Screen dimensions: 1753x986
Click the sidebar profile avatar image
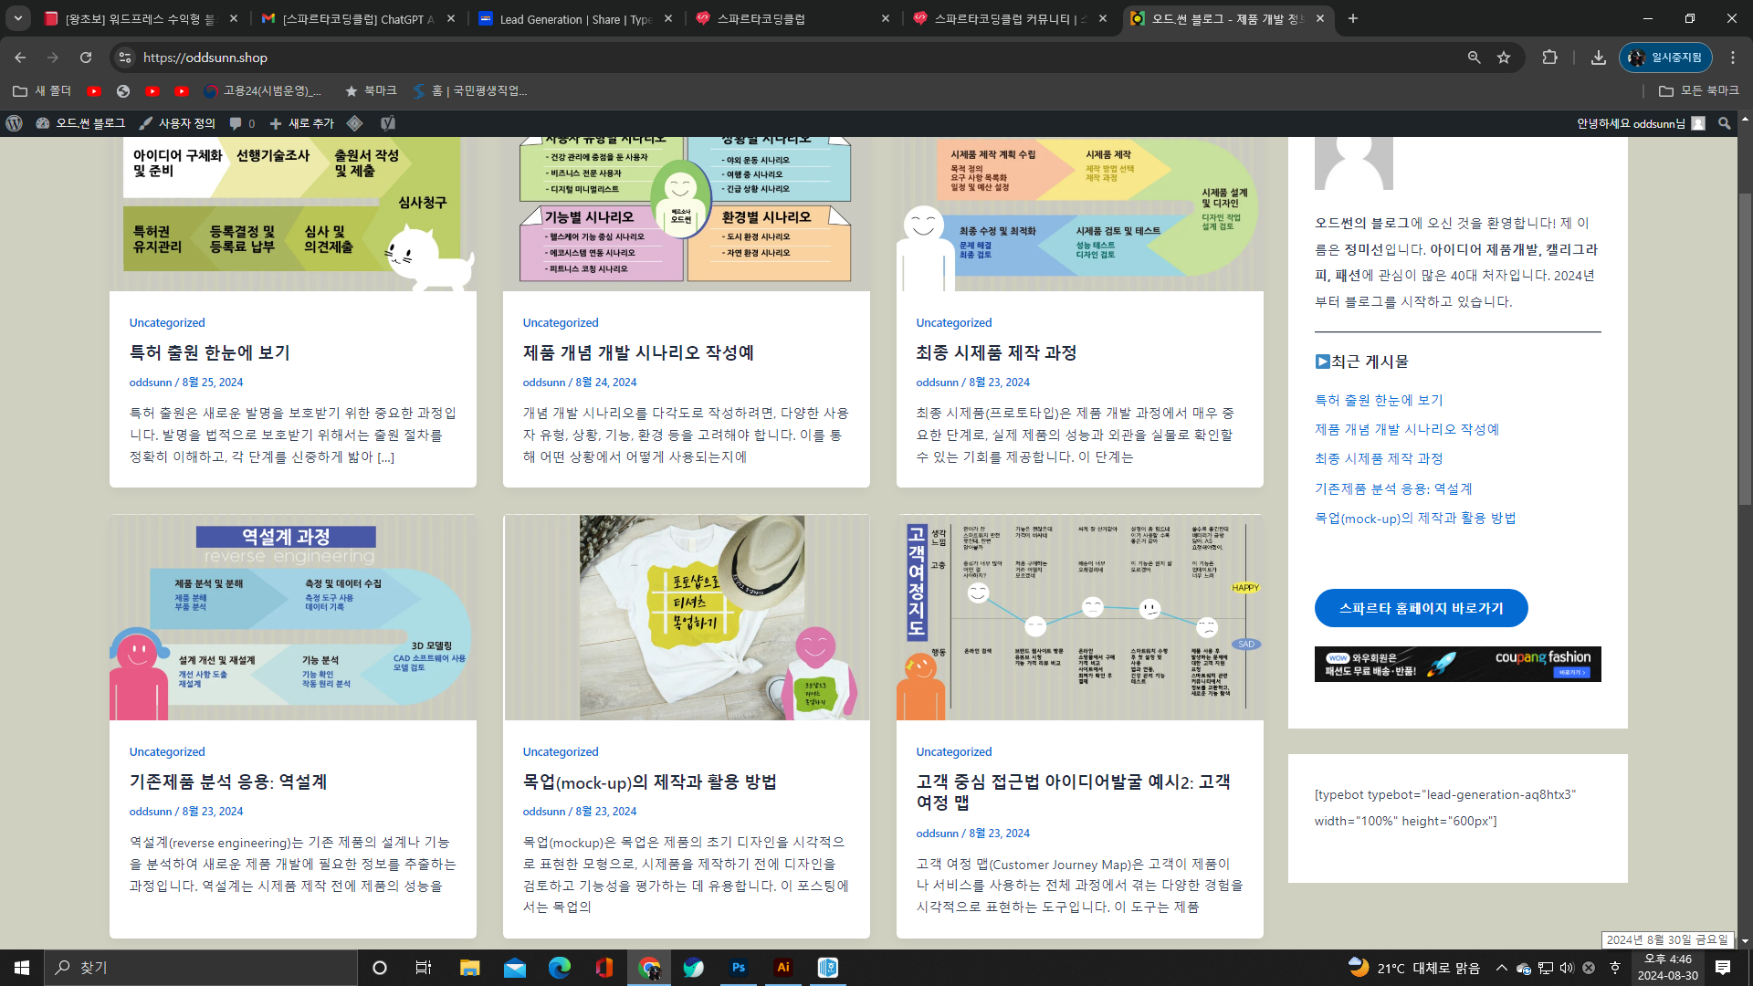pos(1353,163)
